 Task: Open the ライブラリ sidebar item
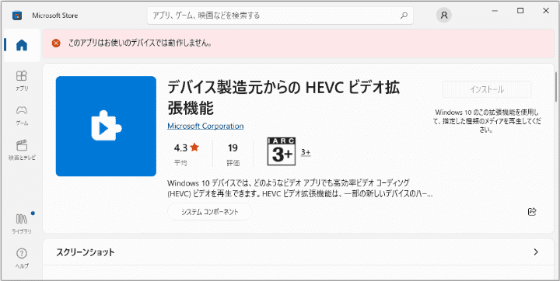point(22,224)
